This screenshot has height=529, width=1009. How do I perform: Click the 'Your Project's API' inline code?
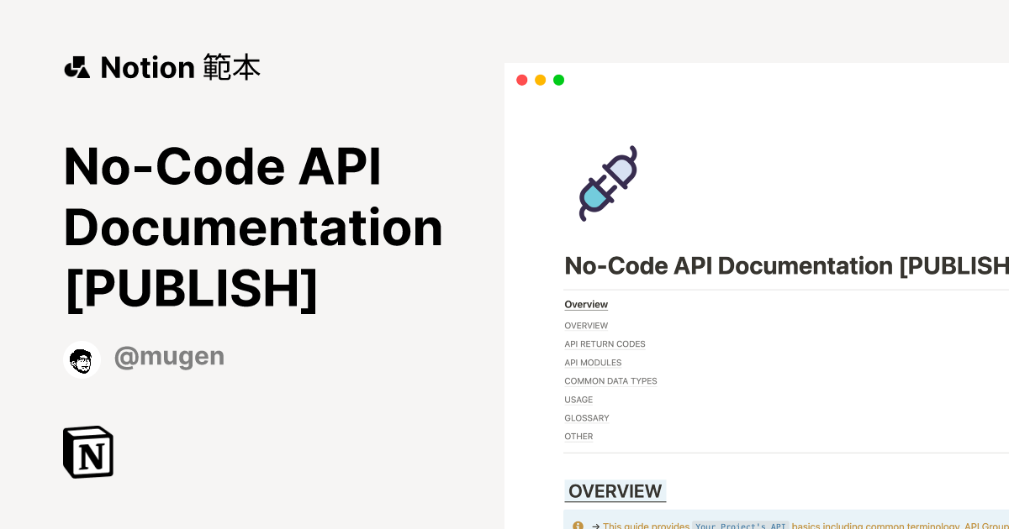[741, 526]
